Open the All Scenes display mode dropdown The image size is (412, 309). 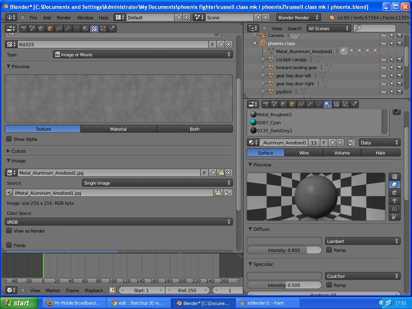329,28
